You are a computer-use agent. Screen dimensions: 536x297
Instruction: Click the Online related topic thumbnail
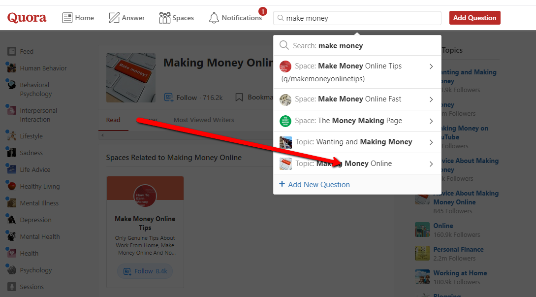[x=422, y=230]
